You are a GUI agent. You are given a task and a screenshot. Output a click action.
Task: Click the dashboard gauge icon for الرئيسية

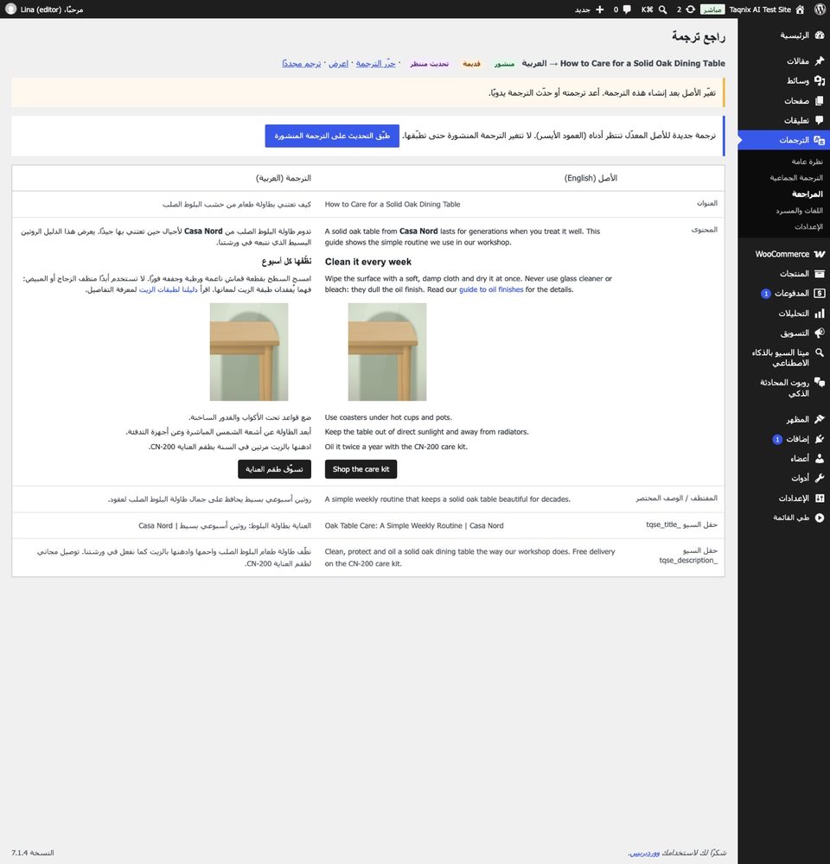click(820, 35)
